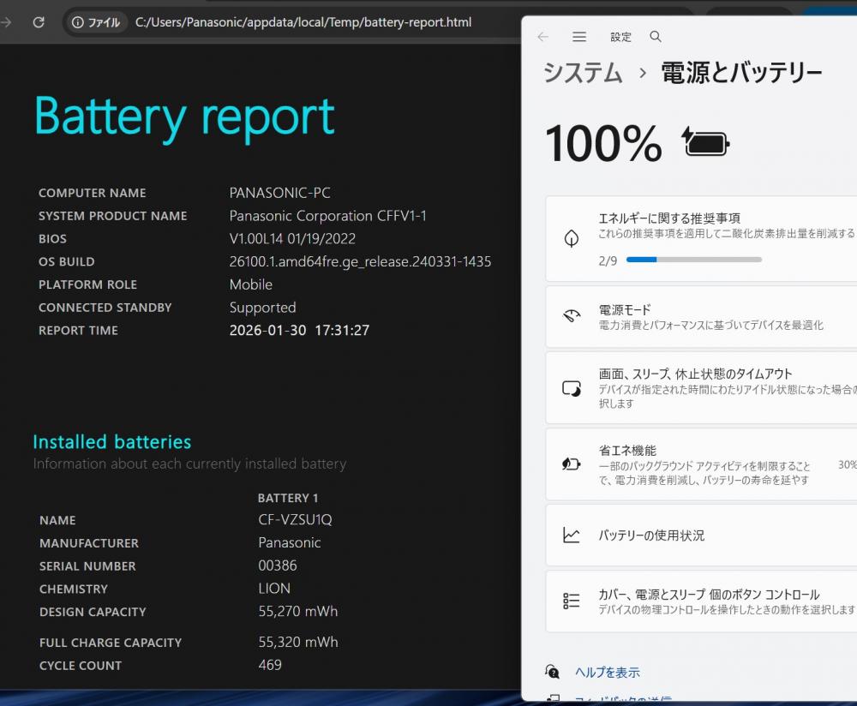
Task: Click the battery usage chart icon
Action: 571,535
